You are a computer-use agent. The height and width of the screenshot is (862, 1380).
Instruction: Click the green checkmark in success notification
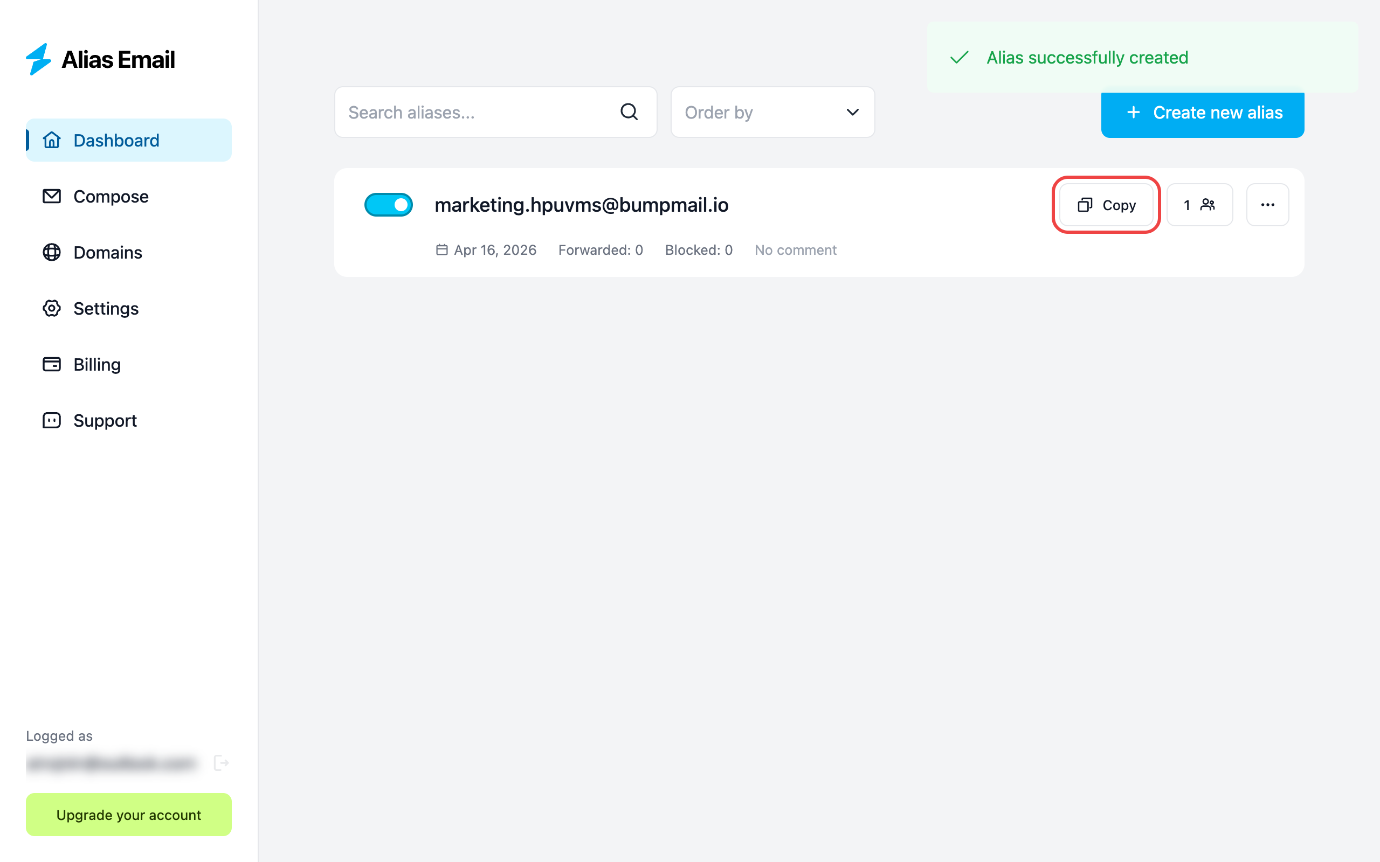pyautogui.click(x=960, y=58)
